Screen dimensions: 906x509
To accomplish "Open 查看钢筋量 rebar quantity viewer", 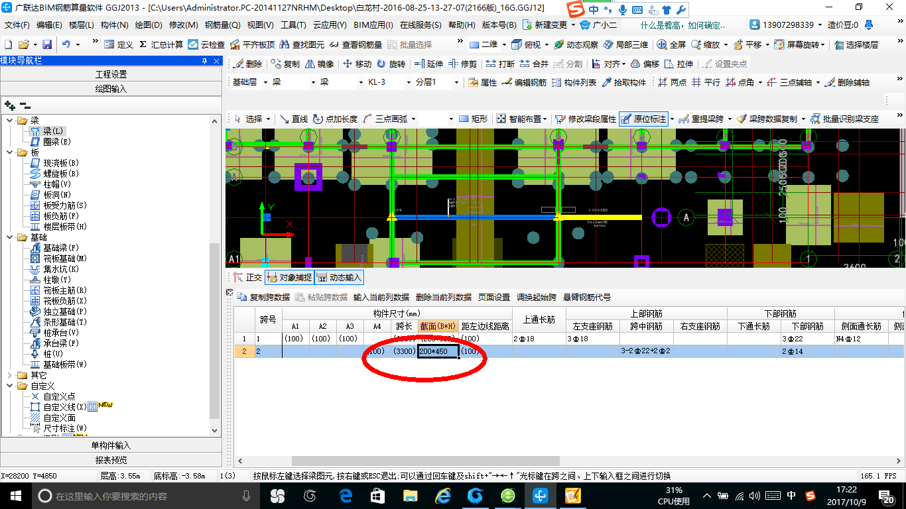I will coord(356,44).
